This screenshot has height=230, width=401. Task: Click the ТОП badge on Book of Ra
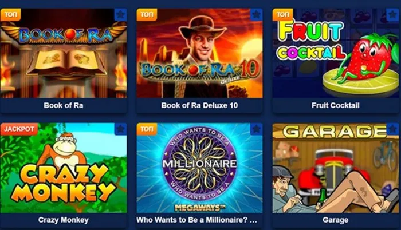pos(10,14)
